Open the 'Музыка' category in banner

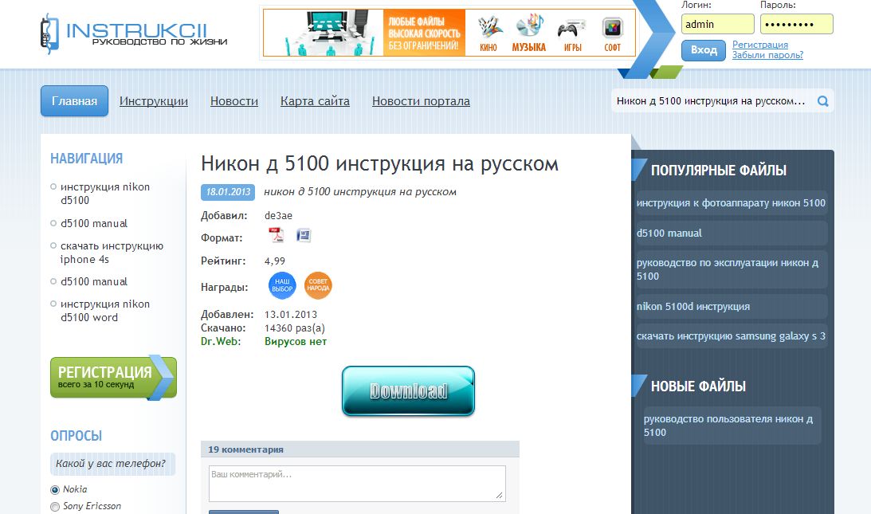click(x=529, y=33)
